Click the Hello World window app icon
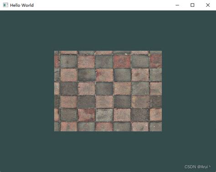Viewport: 216px width, 172px height. pyautogui.click(x=5, y=5)
